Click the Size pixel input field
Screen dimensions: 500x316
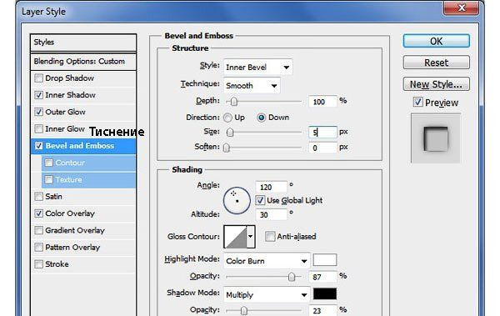[x=322, y=132]
